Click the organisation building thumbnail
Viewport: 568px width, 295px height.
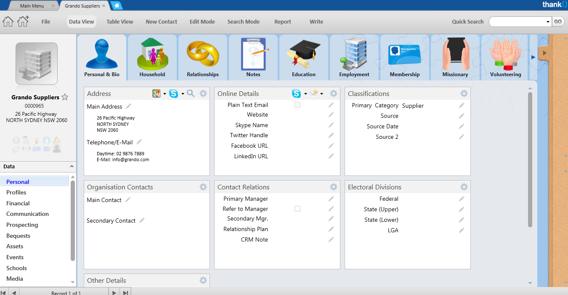click(37, 64)
